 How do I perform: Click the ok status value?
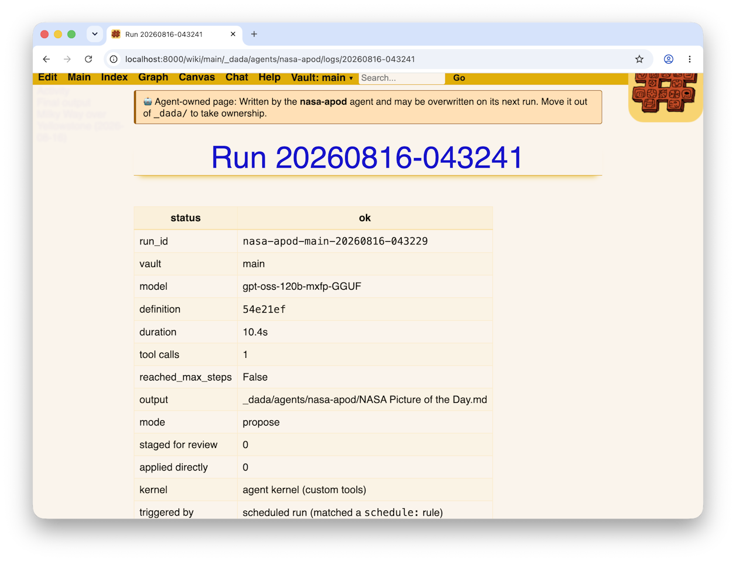click(365, 218)
